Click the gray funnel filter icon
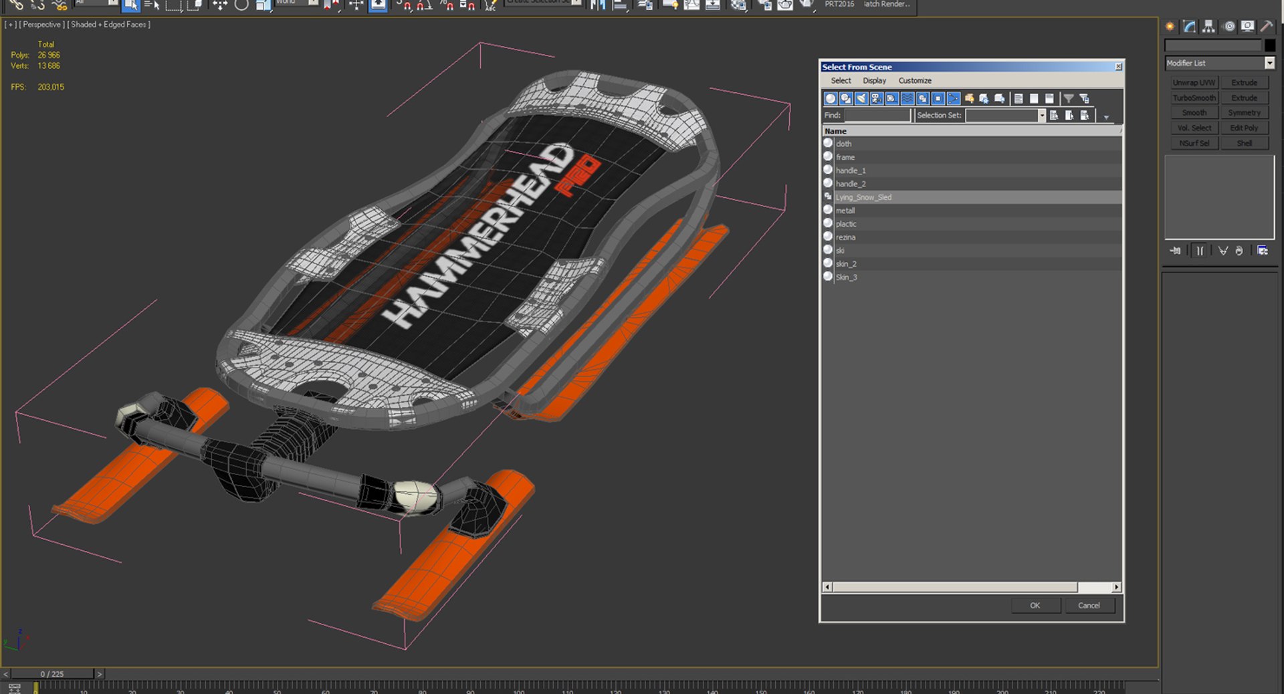Screen dimensions: 1284x694 [1069, 98]
